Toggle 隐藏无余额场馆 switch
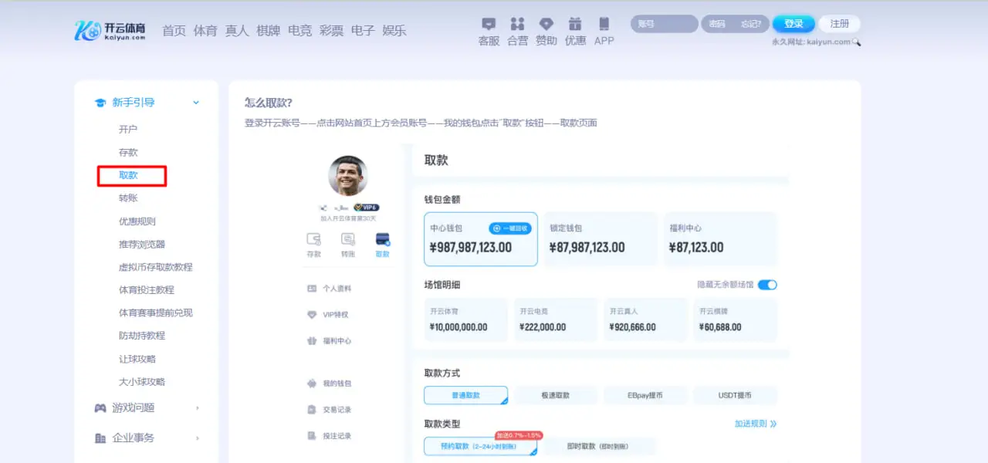Image resolution: width=988 pixels, height=463 pixels. point(766,284)
